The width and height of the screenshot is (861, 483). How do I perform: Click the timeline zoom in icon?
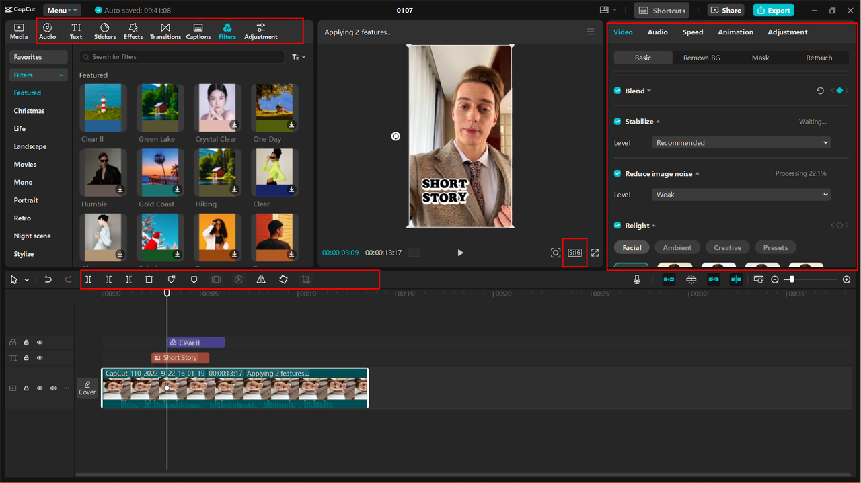coord(846,279)
